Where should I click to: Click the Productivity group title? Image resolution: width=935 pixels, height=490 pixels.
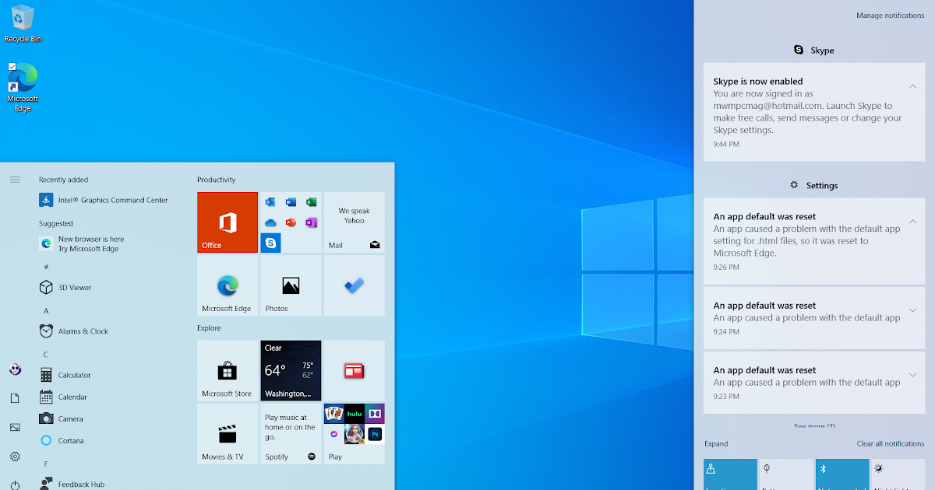pos(217,180)
